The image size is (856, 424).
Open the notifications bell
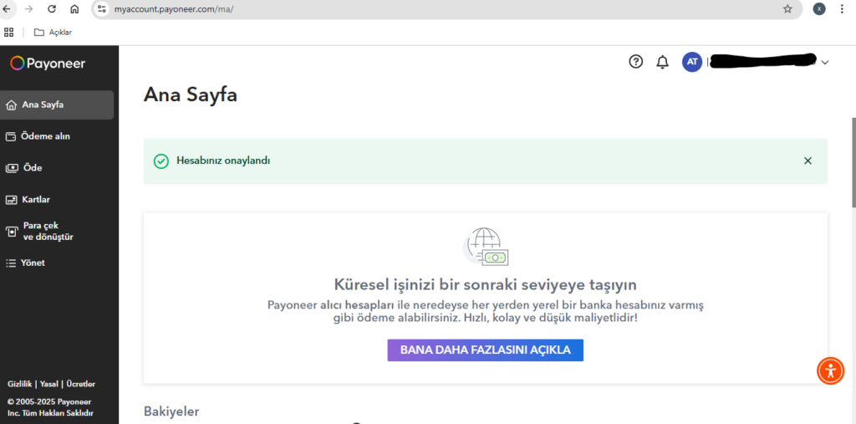point(662,62)
